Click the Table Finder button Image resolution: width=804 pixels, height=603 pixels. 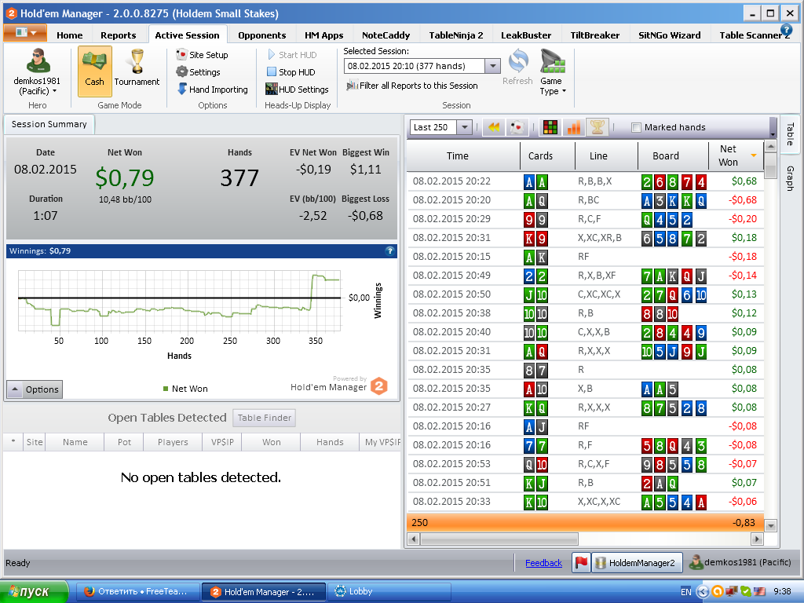click(x=264, y=418)
